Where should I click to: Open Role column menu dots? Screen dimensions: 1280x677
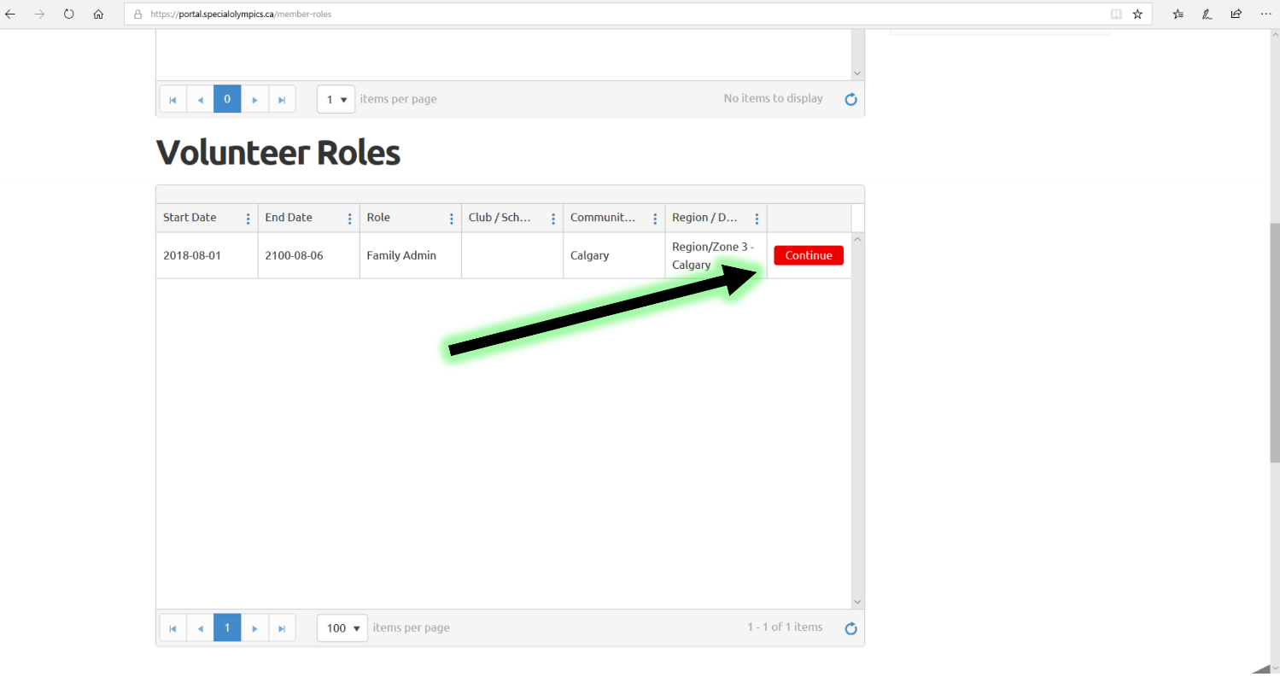click(x=451, y=219)
